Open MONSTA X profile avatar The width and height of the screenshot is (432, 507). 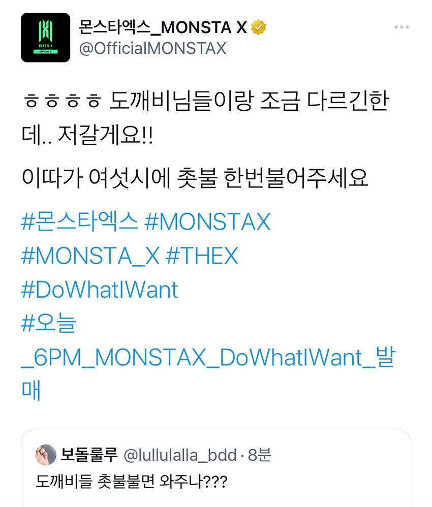(x=45, y=38)
